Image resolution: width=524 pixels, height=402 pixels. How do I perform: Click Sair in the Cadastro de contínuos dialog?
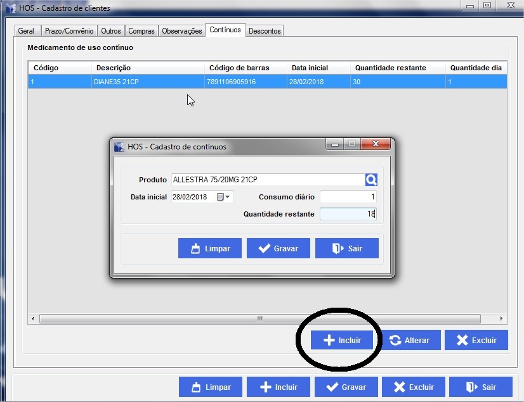click(x=346, y=248)
